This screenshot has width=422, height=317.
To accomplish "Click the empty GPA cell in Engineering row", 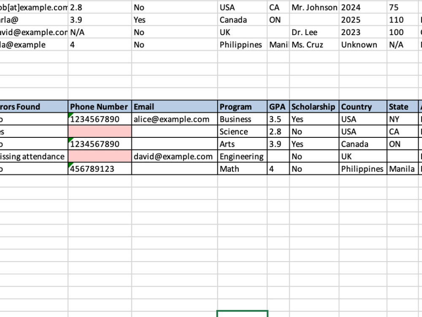I will tap(278, 156).
